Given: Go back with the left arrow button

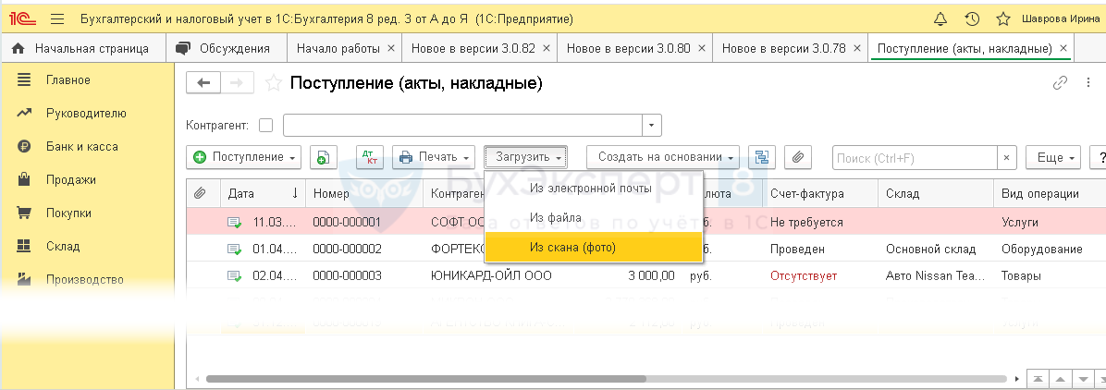Looking at the screenshot, I should point(203,82).
